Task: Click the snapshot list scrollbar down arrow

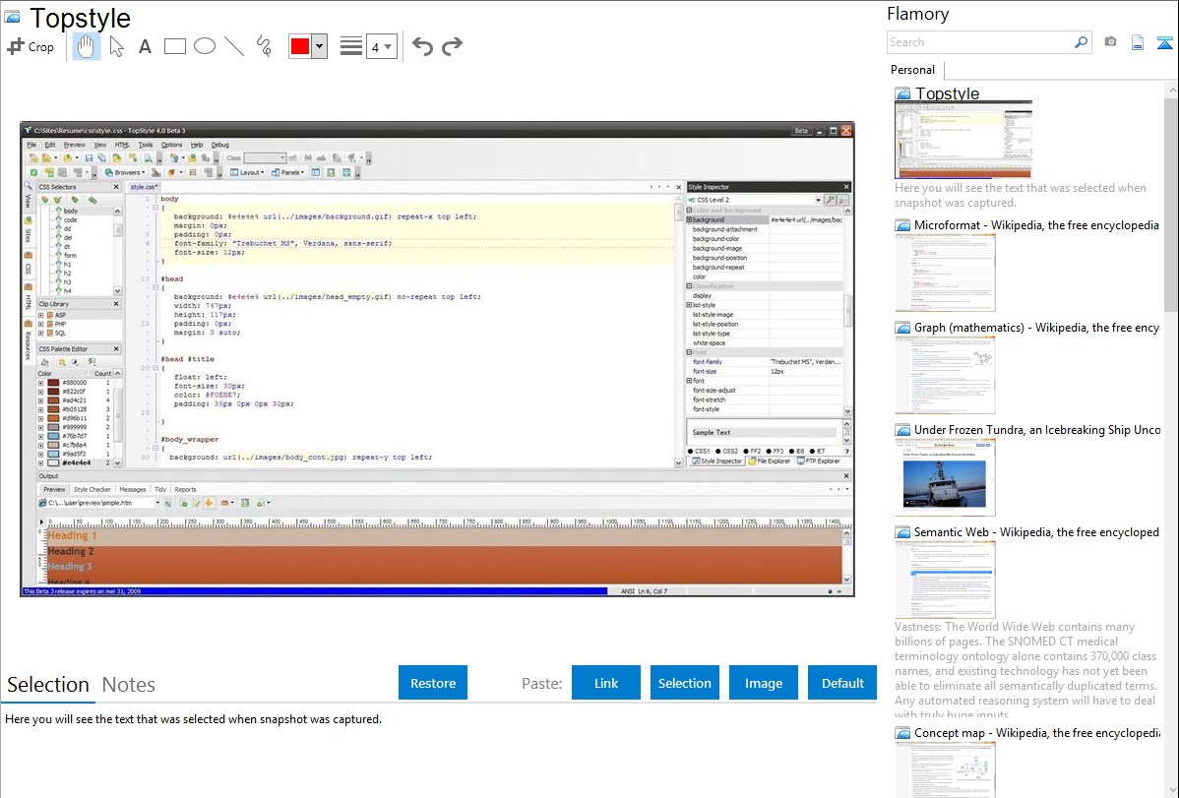Action: point(1172,790)
